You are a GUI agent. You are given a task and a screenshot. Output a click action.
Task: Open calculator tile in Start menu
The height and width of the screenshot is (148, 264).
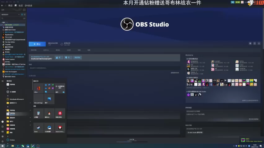pos(38,113)
